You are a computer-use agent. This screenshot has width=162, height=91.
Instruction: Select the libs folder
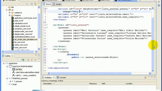click(x=12, y=7)
